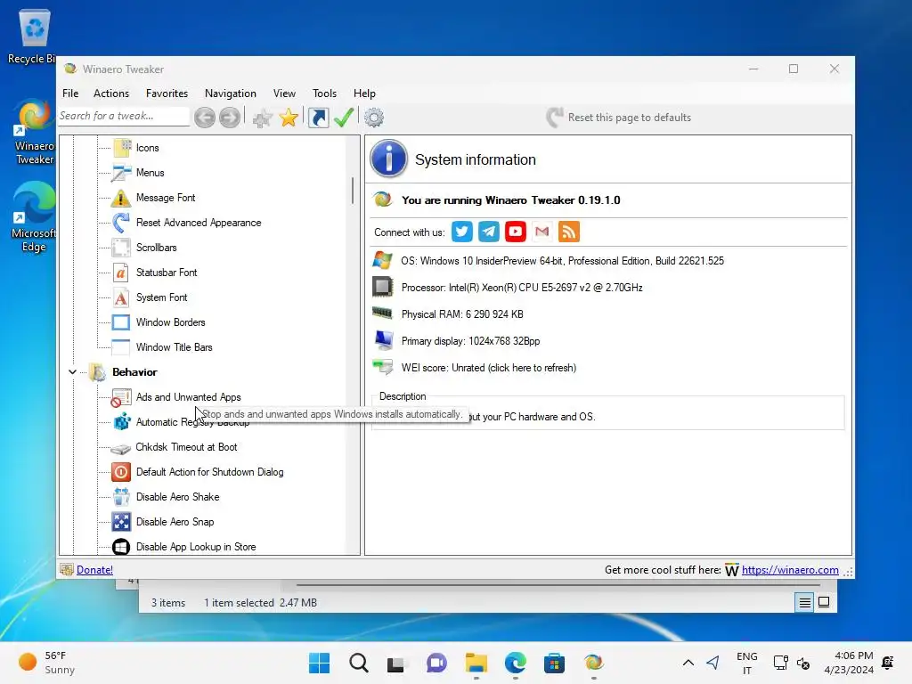Click the Donate! link
The height and width of the screenshot is (684, 912).
point(94,570)
